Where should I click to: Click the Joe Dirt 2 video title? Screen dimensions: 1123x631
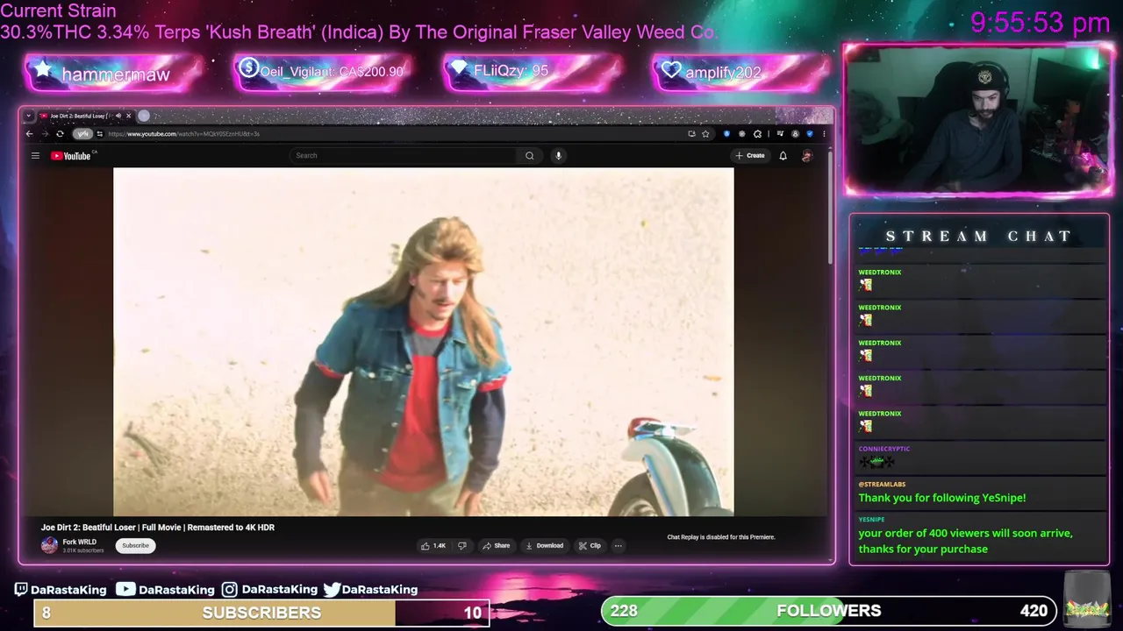tap(158, 528)
